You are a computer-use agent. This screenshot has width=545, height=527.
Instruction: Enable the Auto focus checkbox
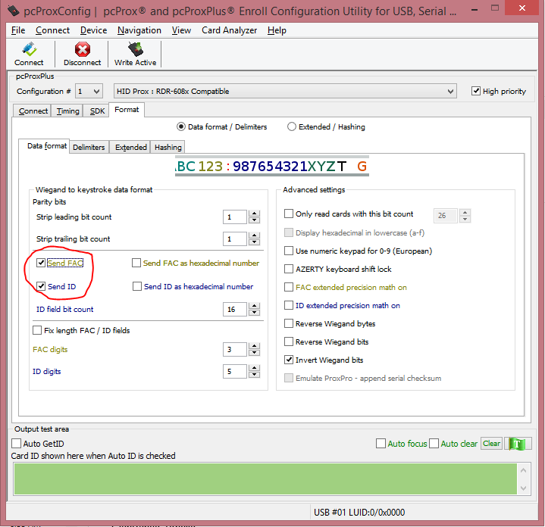click(381, 444)
